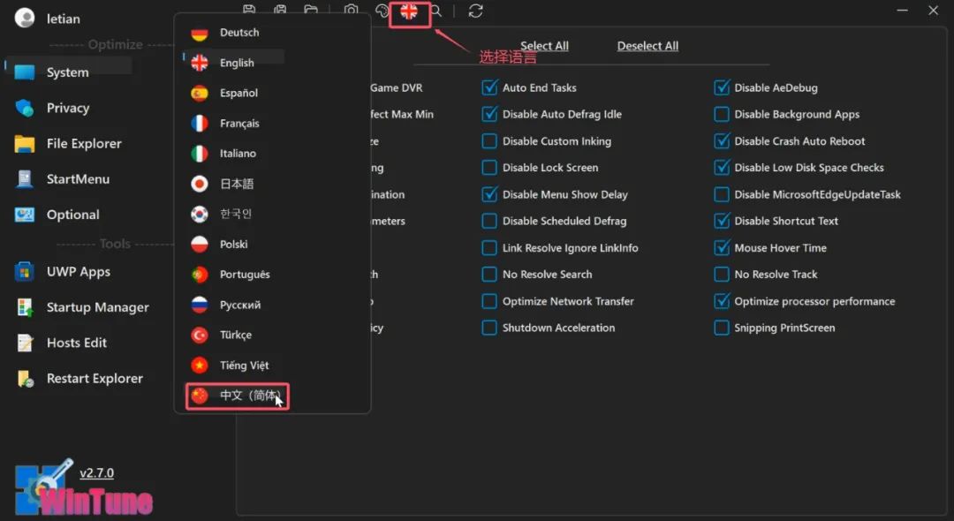Open the theme palette icon
954x521 pixels.
pos(382,11)
